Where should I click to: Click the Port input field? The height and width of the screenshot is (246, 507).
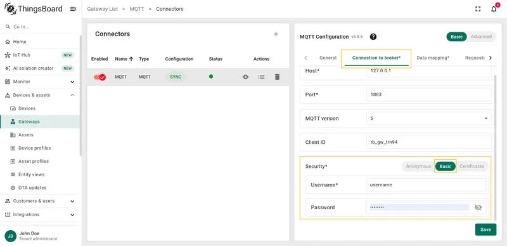click(x=429, y=94)
